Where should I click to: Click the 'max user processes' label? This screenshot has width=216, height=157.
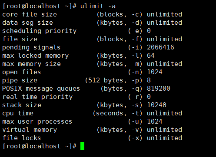point(37,122)
